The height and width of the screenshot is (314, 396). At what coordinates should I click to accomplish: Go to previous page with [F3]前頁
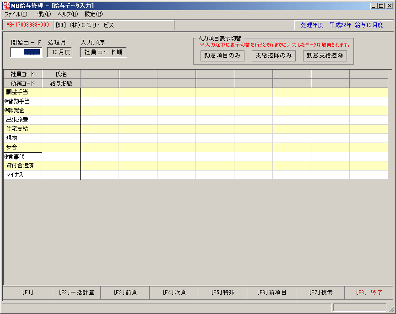click(125, 292)
